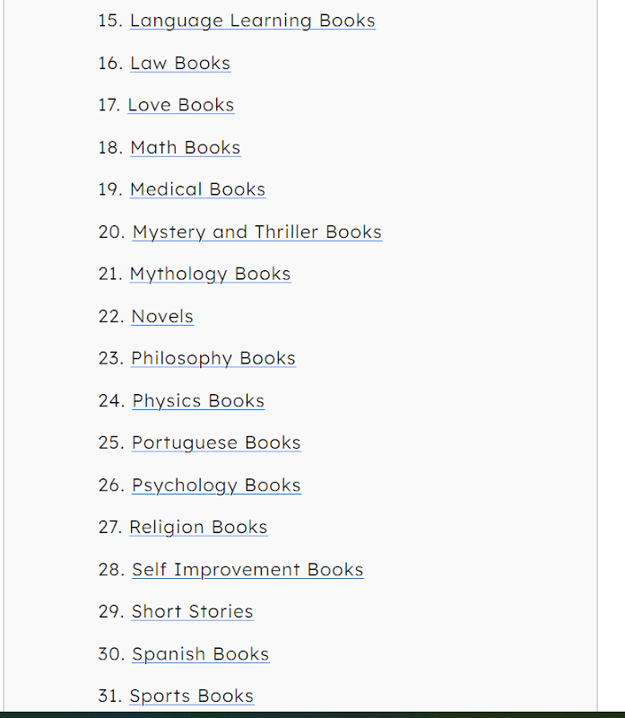Visit the Philosophy Books category
Image resolution: width=625 pixels, height=718 pixels.
pyautogui.click(x=213, y=358)
